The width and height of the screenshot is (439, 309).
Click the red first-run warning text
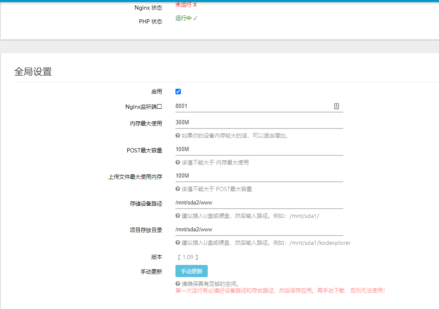pos(280,291)
